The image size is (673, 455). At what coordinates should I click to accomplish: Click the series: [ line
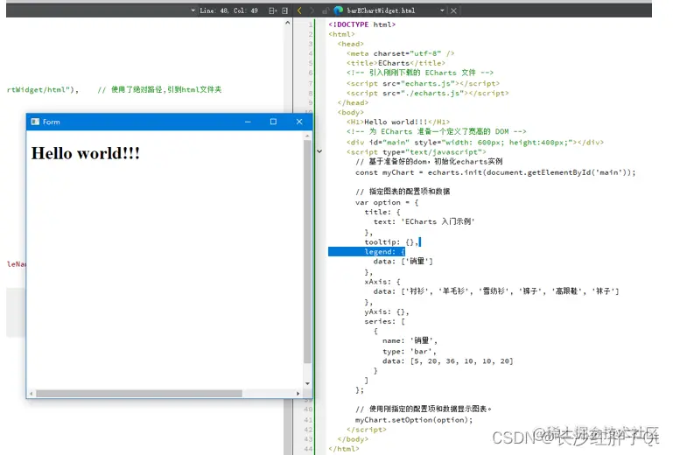coord(384,321)
